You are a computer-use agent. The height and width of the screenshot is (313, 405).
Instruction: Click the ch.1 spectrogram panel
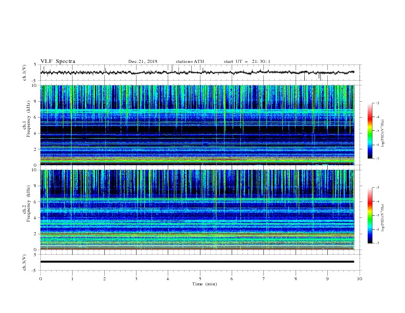coord(197,125)
